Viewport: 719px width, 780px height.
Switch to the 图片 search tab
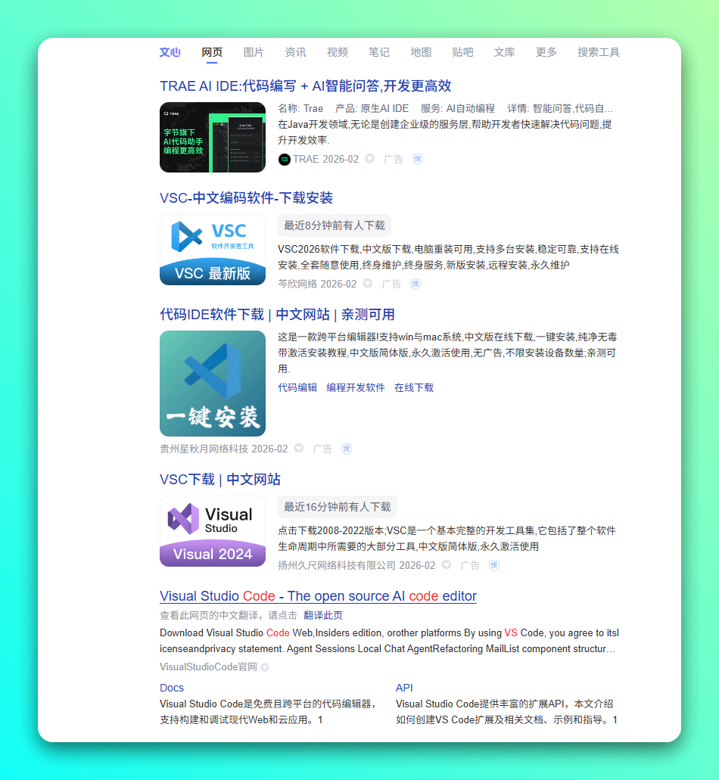(254, 52)
